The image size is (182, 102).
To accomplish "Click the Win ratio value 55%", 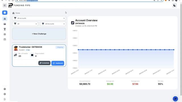I will (x=160, y=84).
